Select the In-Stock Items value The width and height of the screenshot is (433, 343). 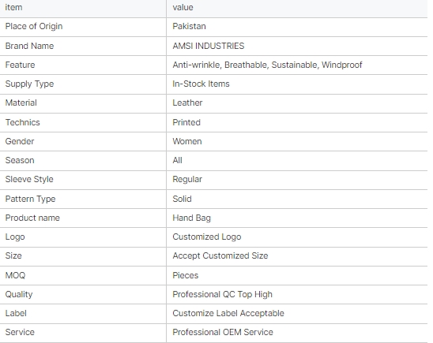pos(201,84)
